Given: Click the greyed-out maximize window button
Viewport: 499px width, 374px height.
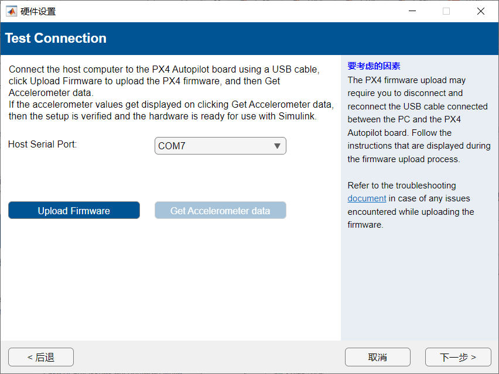Looking at the screenshot, I should coord(446,11).
